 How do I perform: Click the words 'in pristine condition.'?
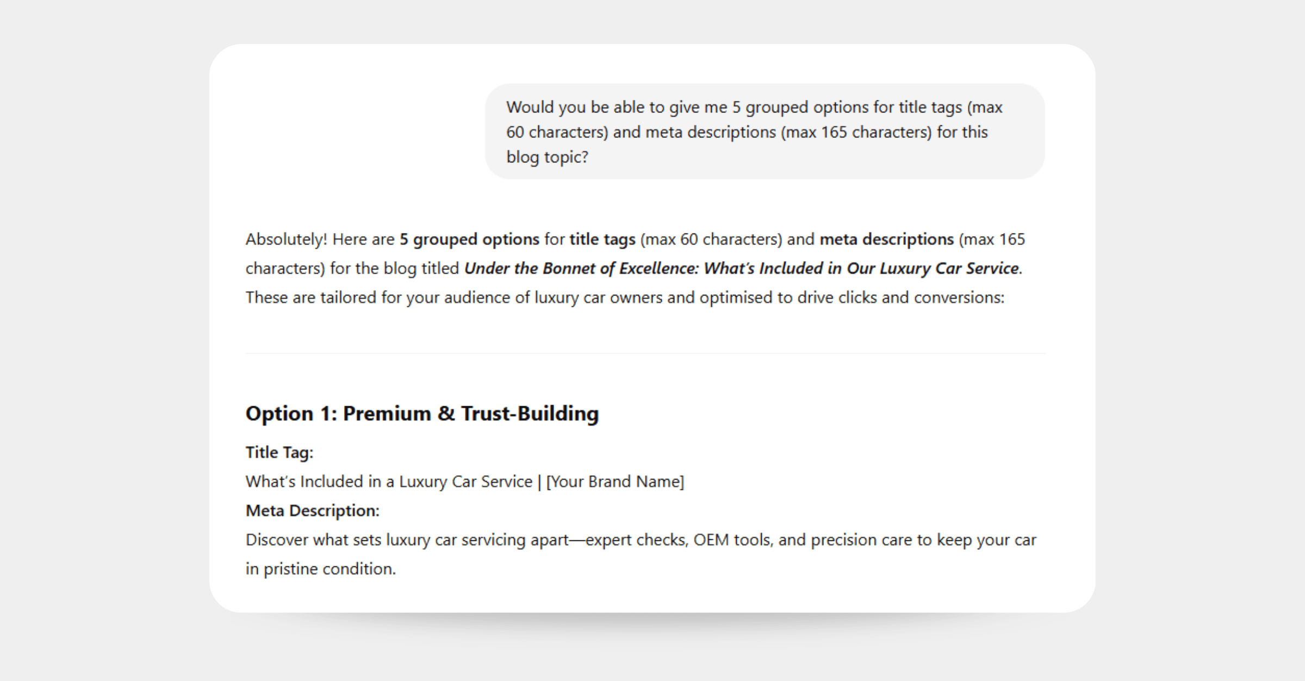(x=321, y=569)
